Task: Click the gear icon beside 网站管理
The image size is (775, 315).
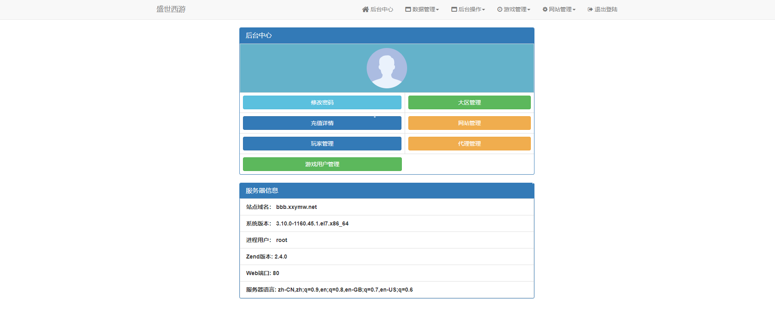Action: coord(545,9)
